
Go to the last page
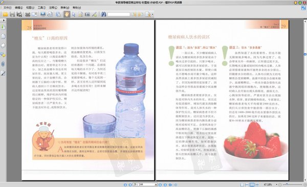tap(165, 184)
